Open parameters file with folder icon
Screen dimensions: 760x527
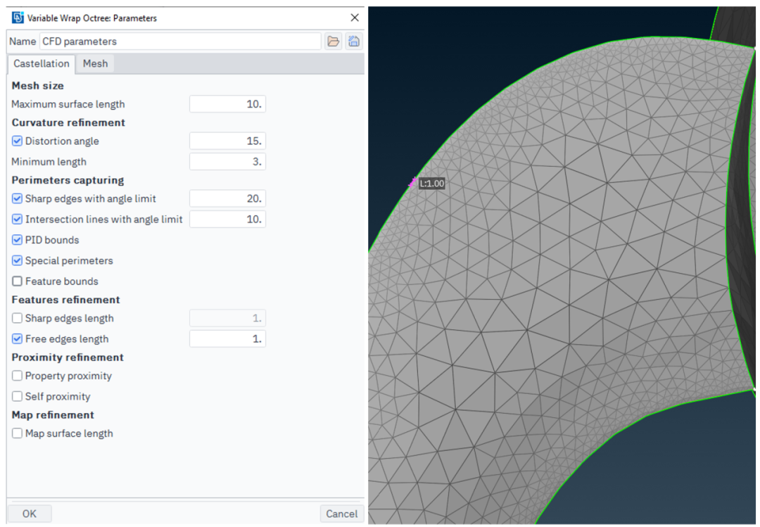pyautogui.click(x=333, y=42)
